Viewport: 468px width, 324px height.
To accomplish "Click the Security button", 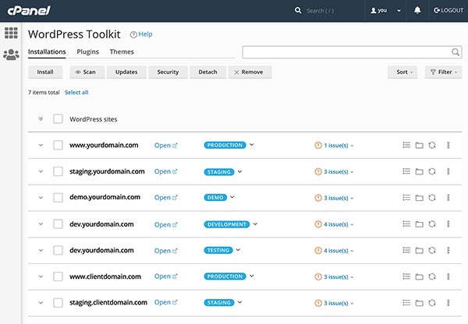I will [168, 72].
